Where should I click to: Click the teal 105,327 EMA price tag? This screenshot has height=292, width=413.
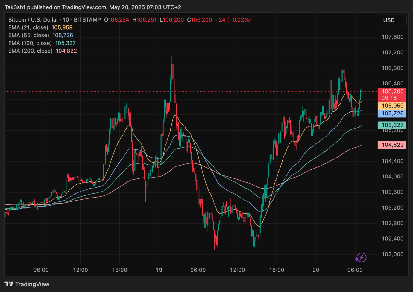(392, 125)
